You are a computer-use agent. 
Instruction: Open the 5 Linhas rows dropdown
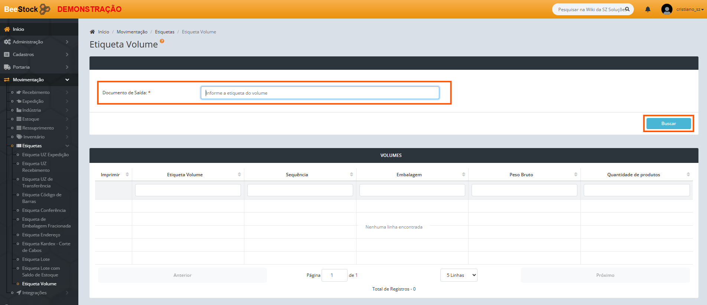tap(459, 275)
